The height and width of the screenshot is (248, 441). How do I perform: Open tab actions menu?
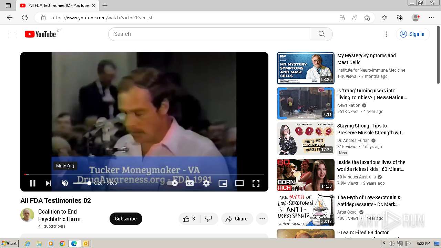coord(8,5)
